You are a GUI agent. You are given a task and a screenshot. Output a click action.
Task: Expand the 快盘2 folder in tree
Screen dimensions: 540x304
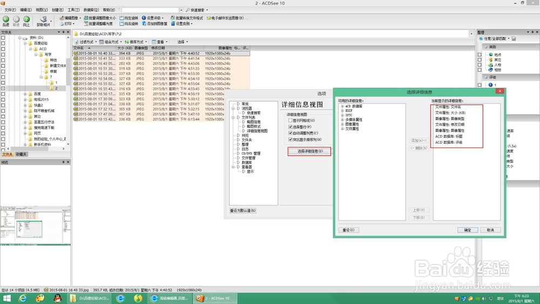(x=25, y=105)
